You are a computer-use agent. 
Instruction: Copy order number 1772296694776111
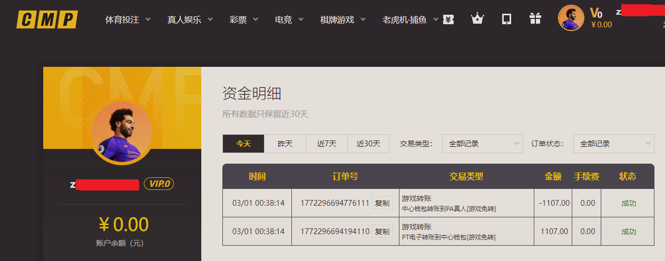(x=383, y=203)
